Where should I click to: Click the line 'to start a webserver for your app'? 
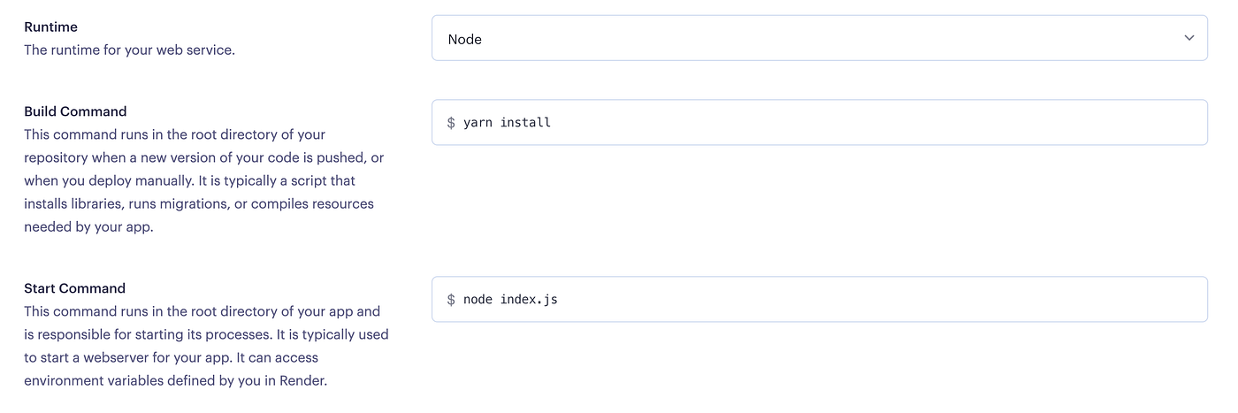[171, 357]
